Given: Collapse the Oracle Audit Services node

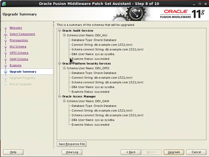Looking at the screenshot, I should 60,31.
